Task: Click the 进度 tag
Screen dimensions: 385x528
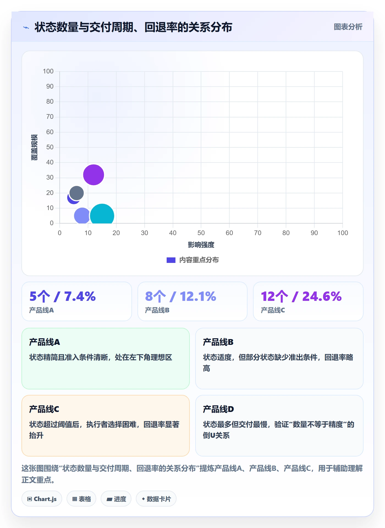Action: click(116, 499)
